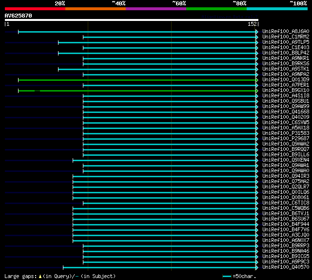Screen dimensions: 312x280
Task: Click the white AV625870 query sequence bar
Action: click(x=132, y=20)
